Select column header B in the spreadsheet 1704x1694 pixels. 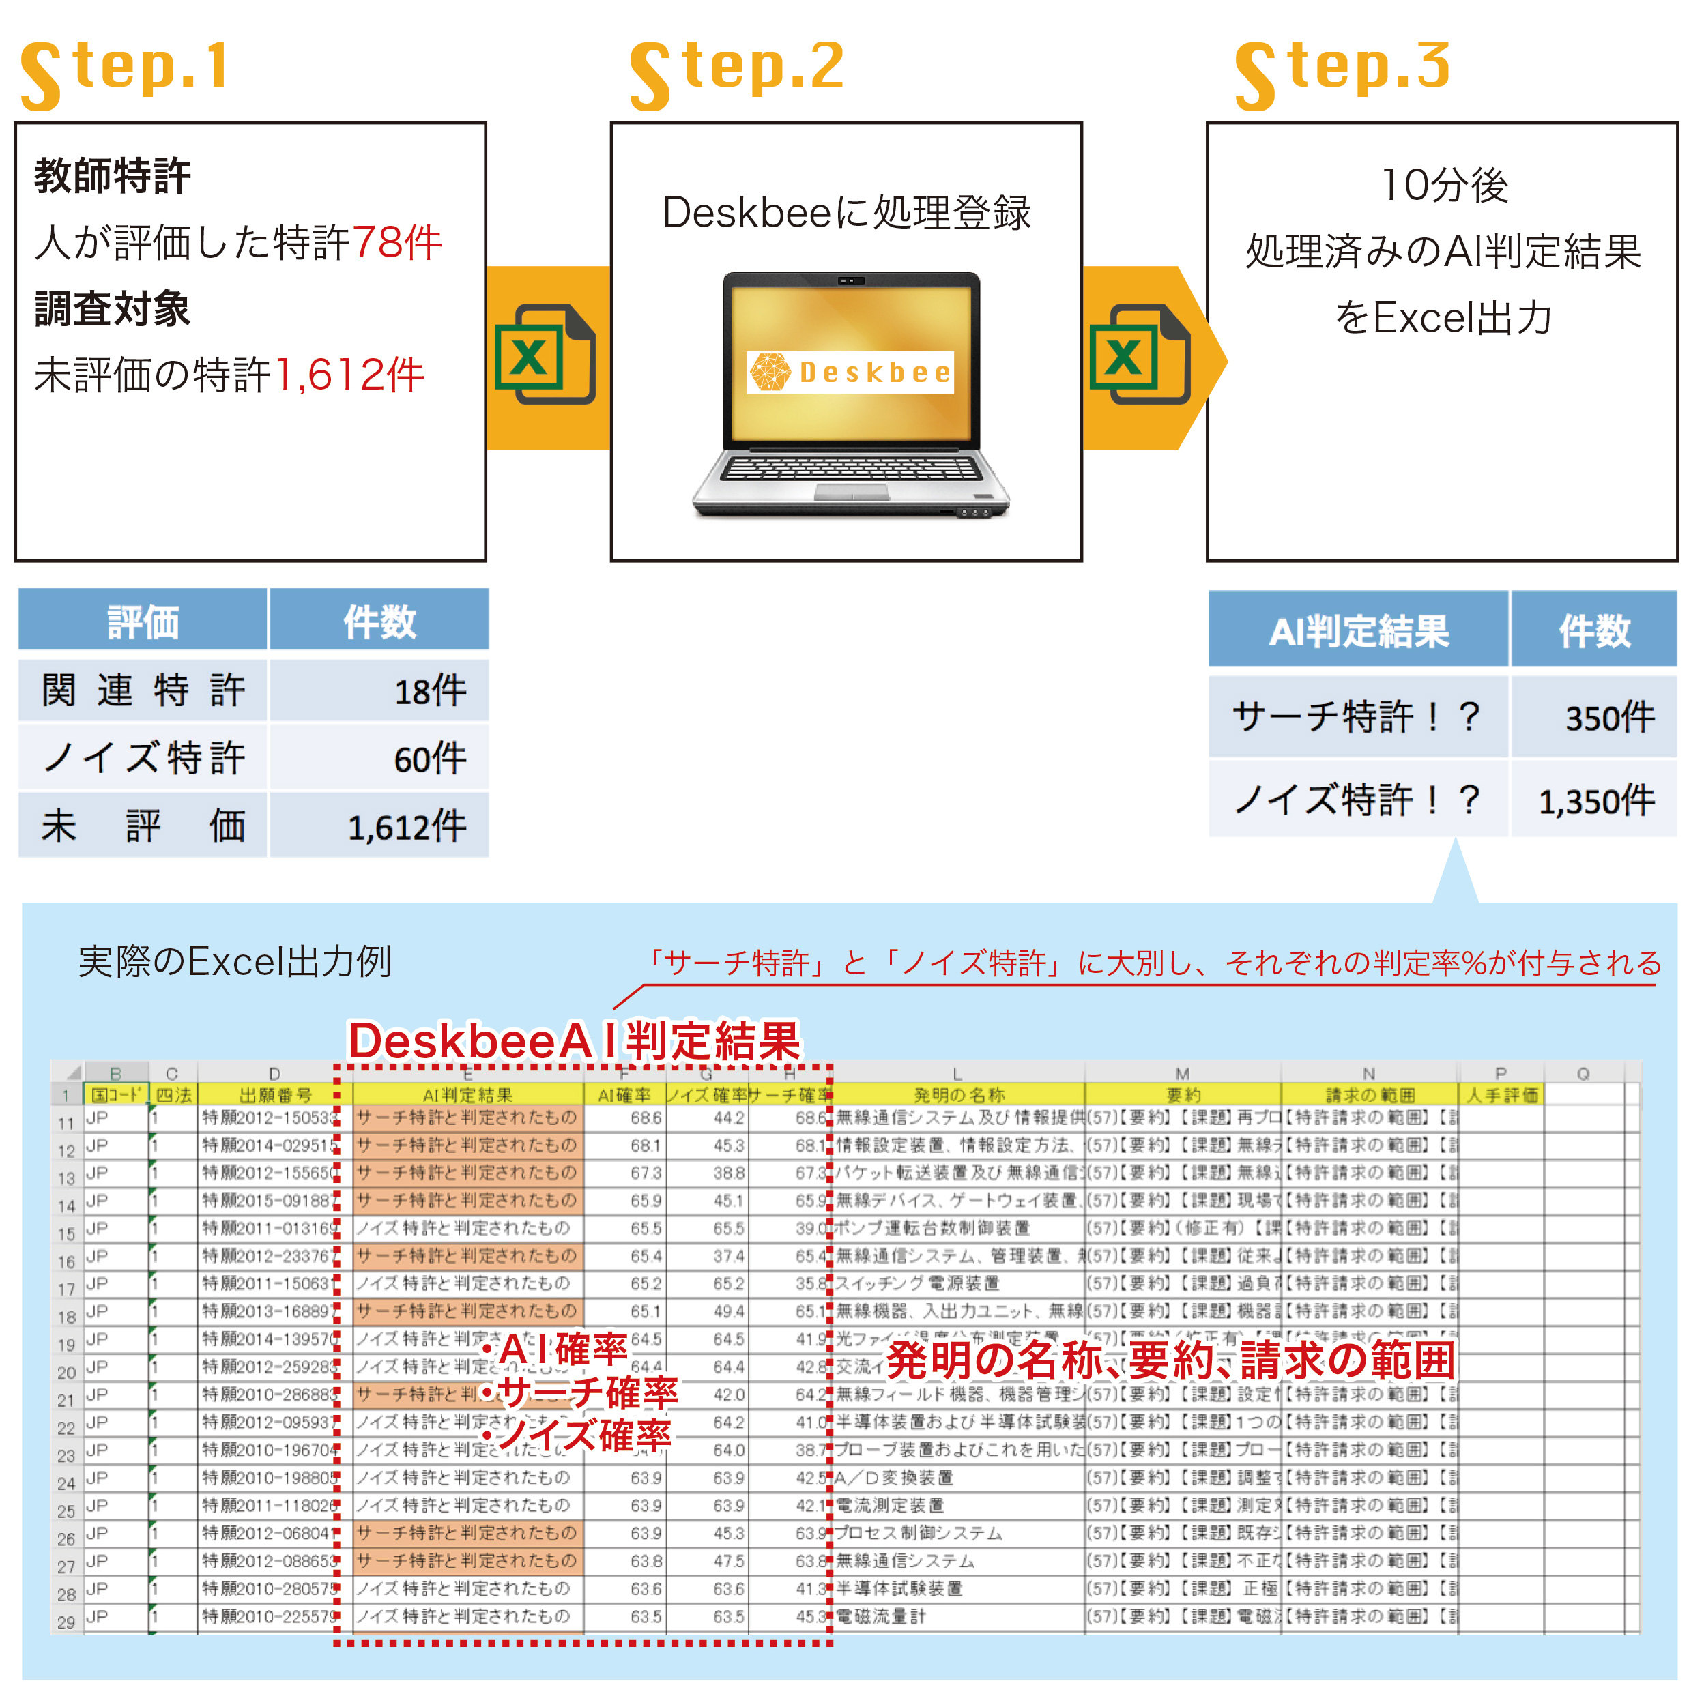click(x=115, y=1073)
